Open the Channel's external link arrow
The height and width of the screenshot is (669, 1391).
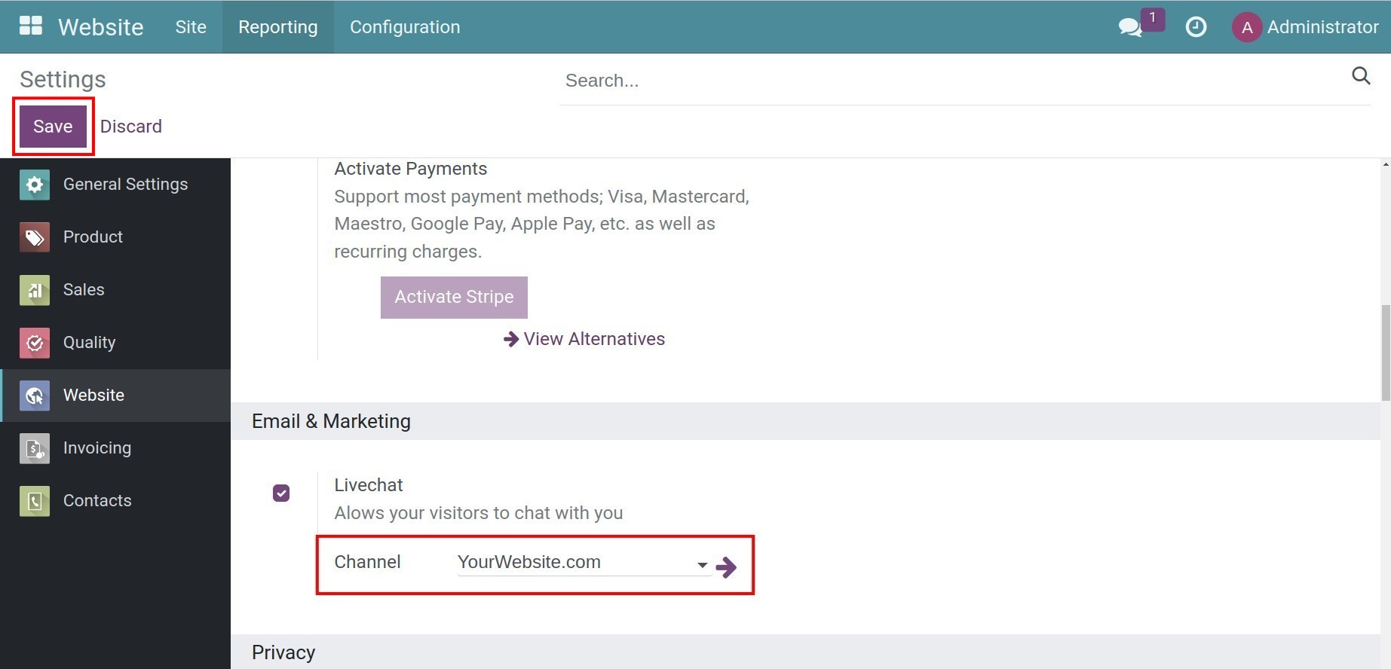click(726, 567)
